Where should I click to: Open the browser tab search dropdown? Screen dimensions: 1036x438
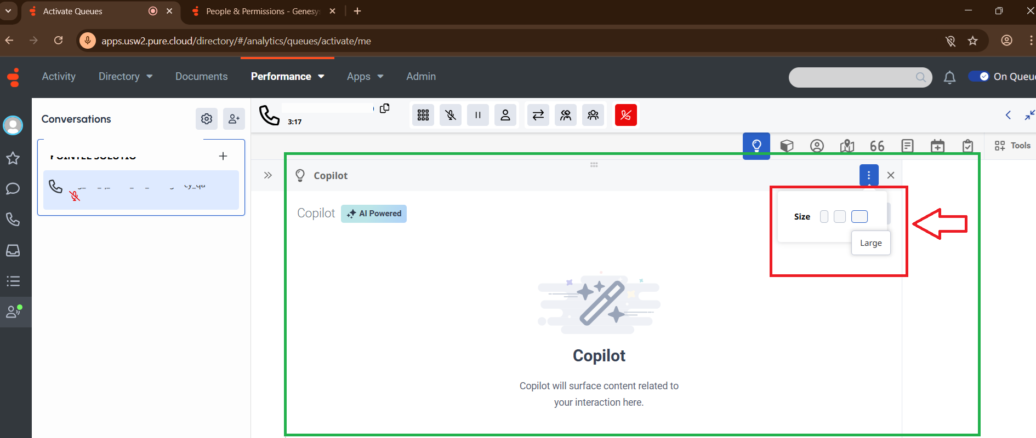click(x=8, y=11)
